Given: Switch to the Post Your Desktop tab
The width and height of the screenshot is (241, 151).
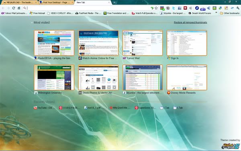Looking at the screenshot, I should pyautogui.click(x=56, y=2).
